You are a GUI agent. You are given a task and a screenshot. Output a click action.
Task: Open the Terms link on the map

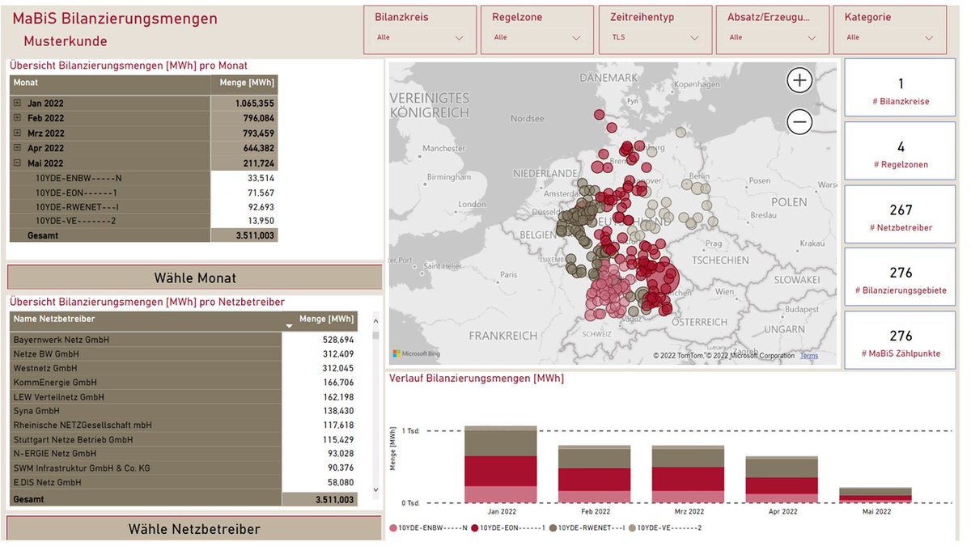tap(808, 356)
